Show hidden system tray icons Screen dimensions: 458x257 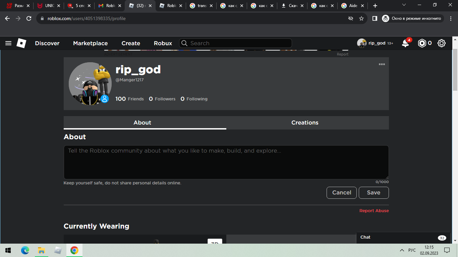coord(402,250)
